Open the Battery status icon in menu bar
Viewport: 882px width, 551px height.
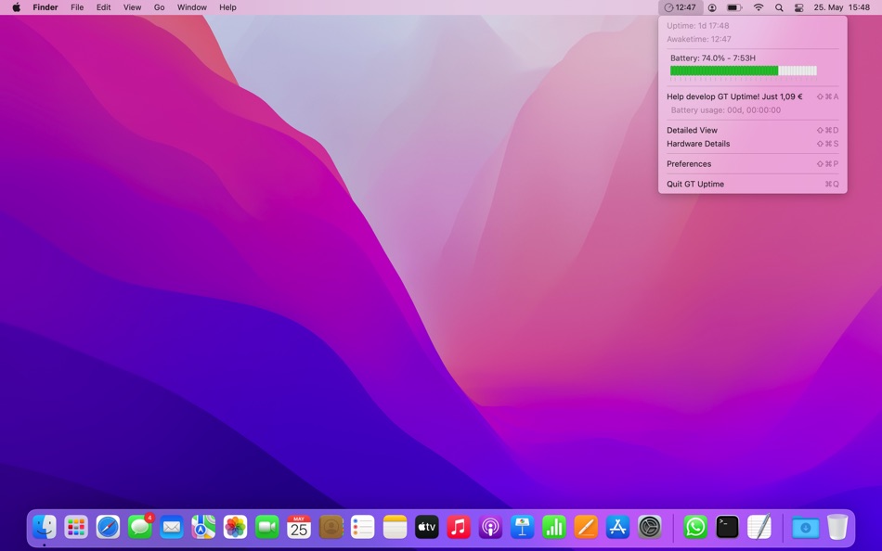733,7
